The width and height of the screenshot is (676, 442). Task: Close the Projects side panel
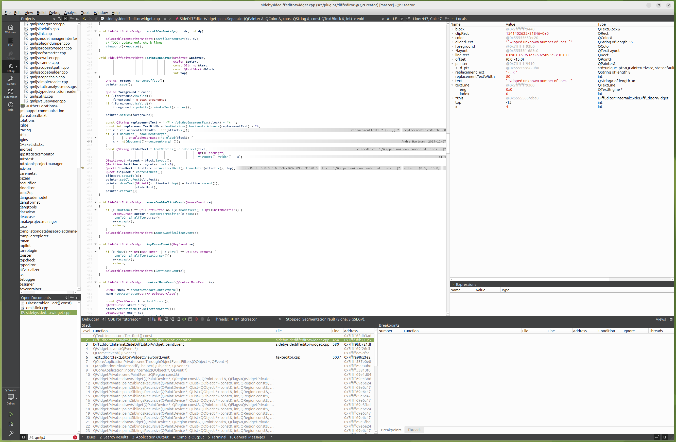tap(78, 19)
